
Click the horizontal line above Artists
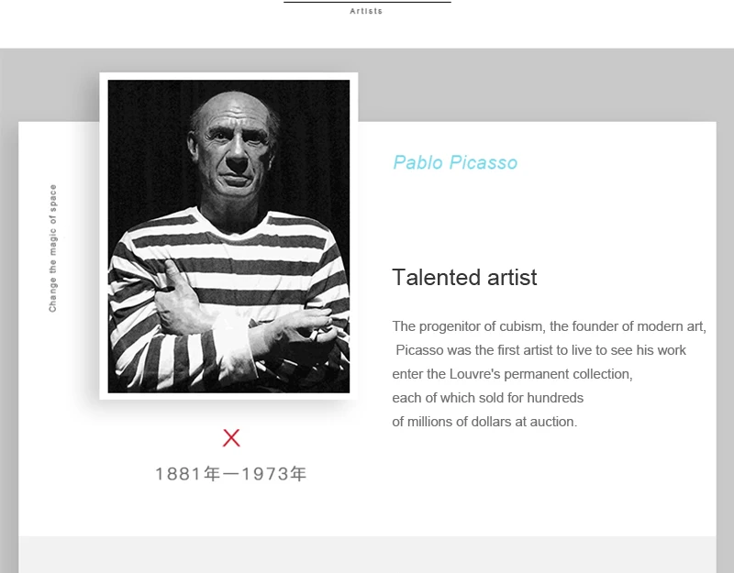click(367, 3)
